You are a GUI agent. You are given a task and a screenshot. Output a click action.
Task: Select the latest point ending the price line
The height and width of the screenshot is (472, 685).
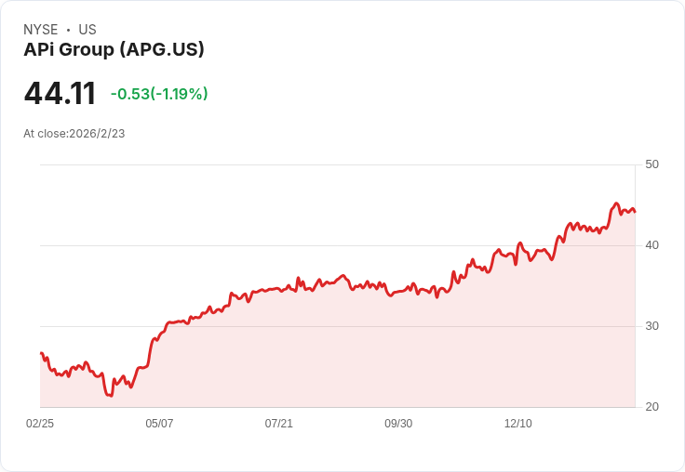coord(635,212)
